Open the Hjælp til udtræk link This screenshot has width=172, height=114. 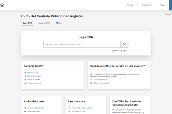(x=34, y=80)
